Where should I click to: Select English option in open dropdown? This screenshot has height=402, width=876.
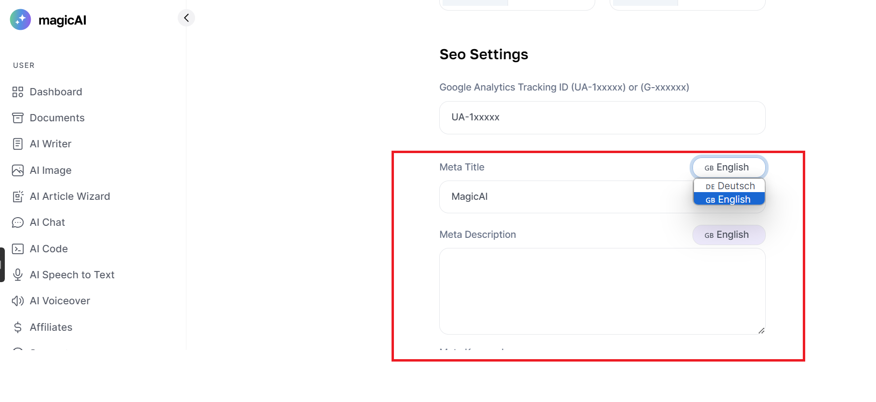click(729, 199)
